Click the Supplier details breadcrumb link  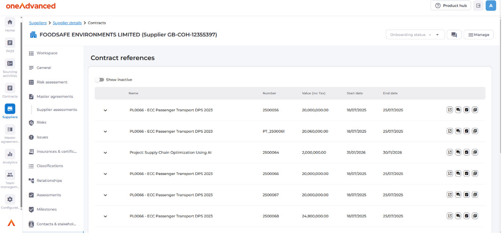[x=67, y=23]
